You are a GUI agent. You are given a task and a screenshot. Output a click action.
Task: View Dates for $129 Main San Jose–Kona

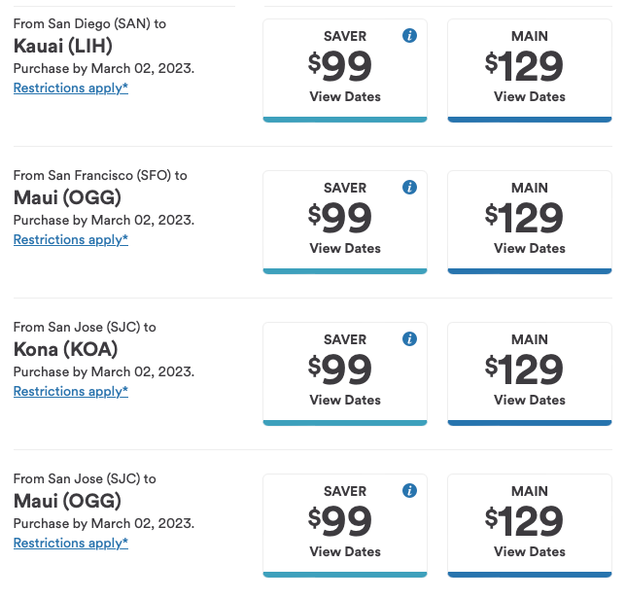530,400
